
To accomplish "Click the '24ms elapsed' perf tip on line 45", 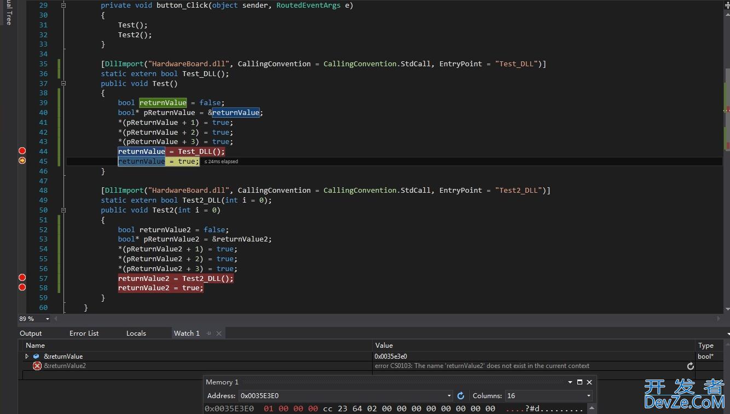I will click(x=221, y=162).
